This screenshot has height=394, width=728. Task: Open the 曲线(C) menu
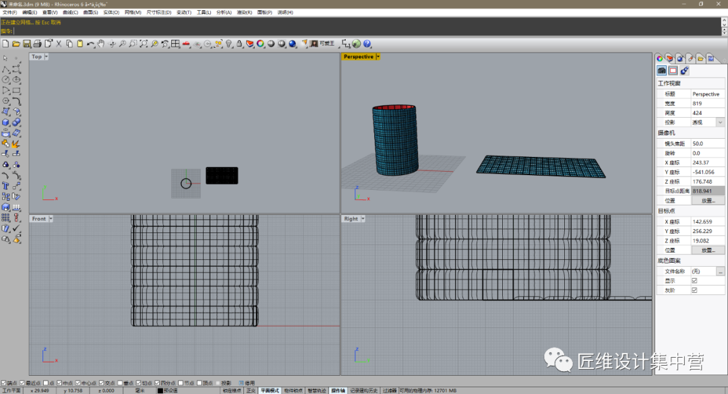point(70,13)
